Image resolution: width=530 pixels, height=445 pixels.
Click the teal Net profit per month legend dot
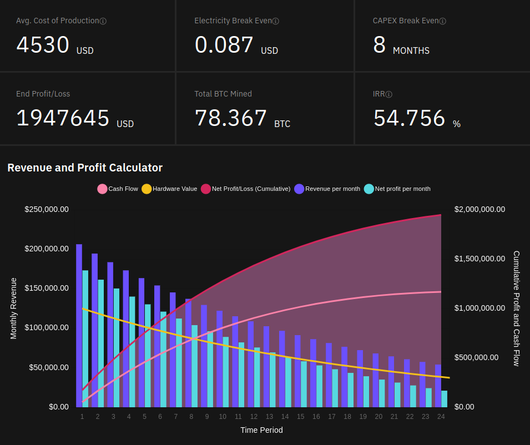coord(369,189)
